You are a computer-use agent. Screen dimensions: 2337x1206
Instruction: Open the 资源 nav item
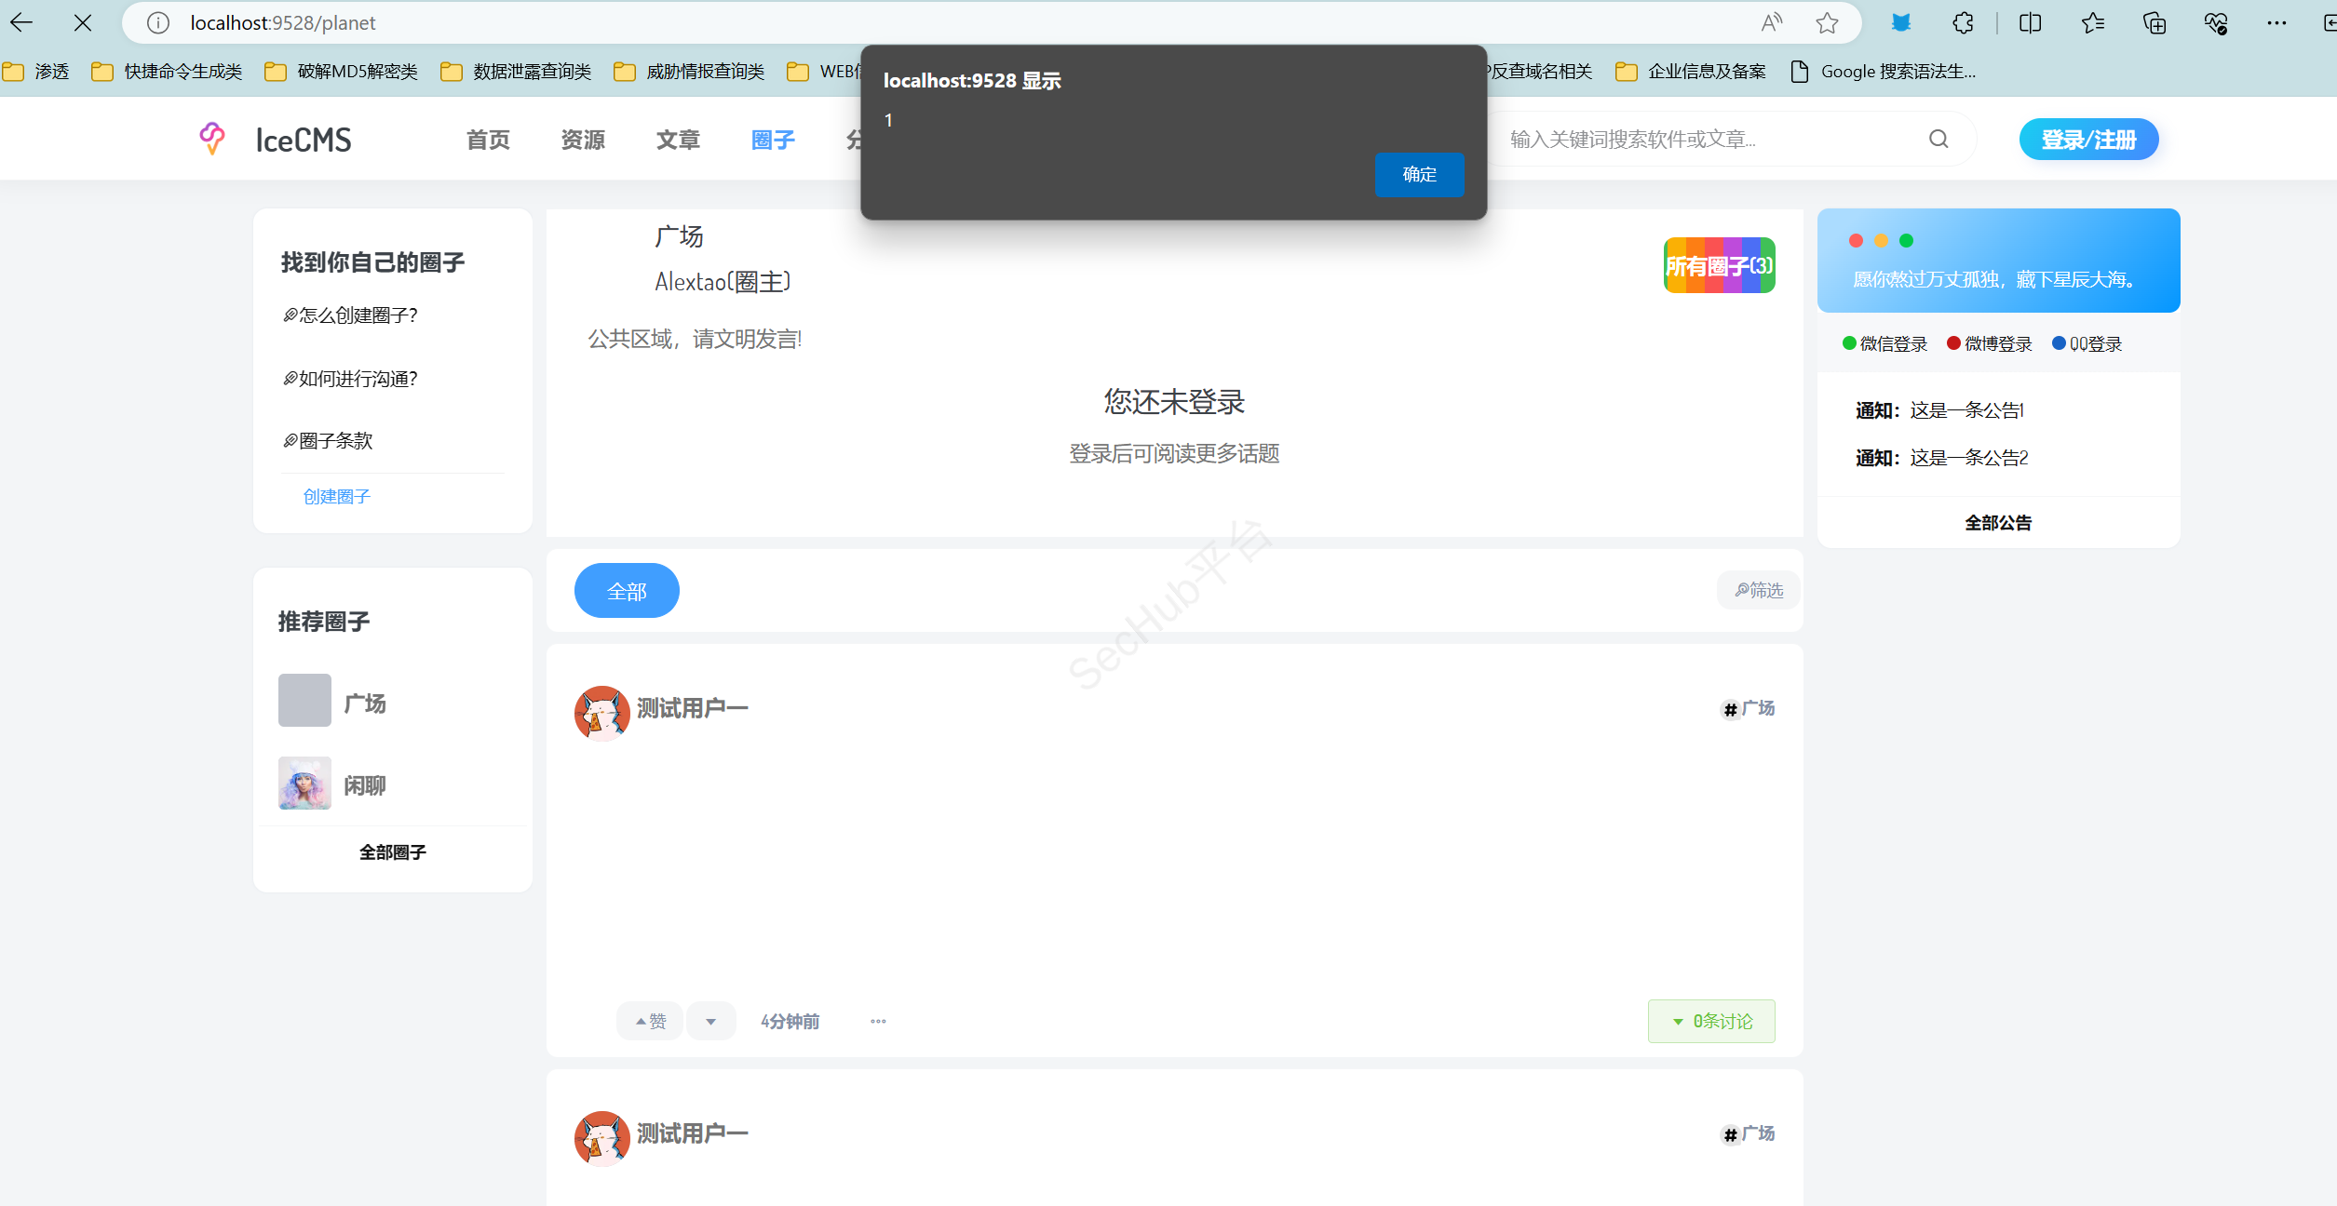[583, 140]
